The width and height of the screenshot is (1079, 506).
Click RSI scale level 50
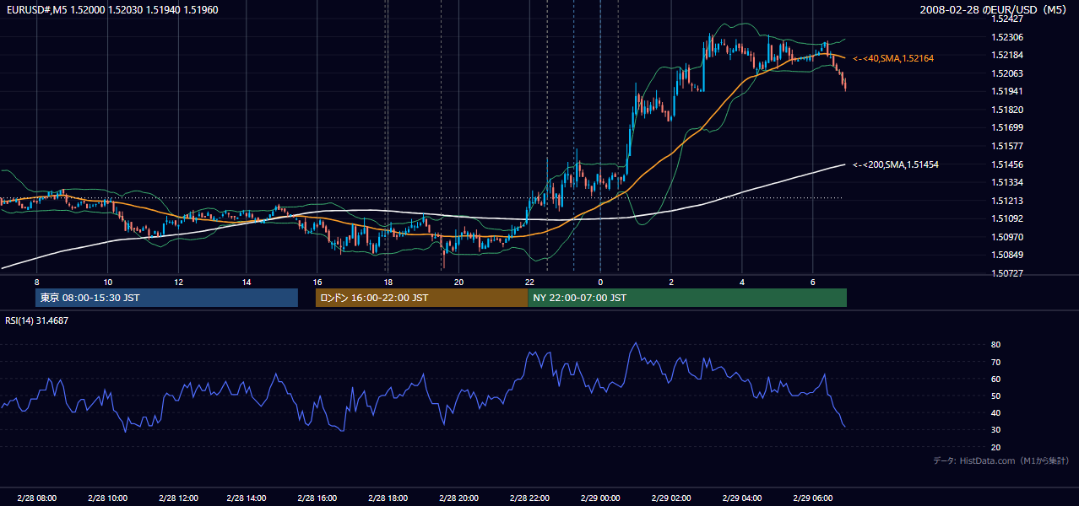[996, 396]
